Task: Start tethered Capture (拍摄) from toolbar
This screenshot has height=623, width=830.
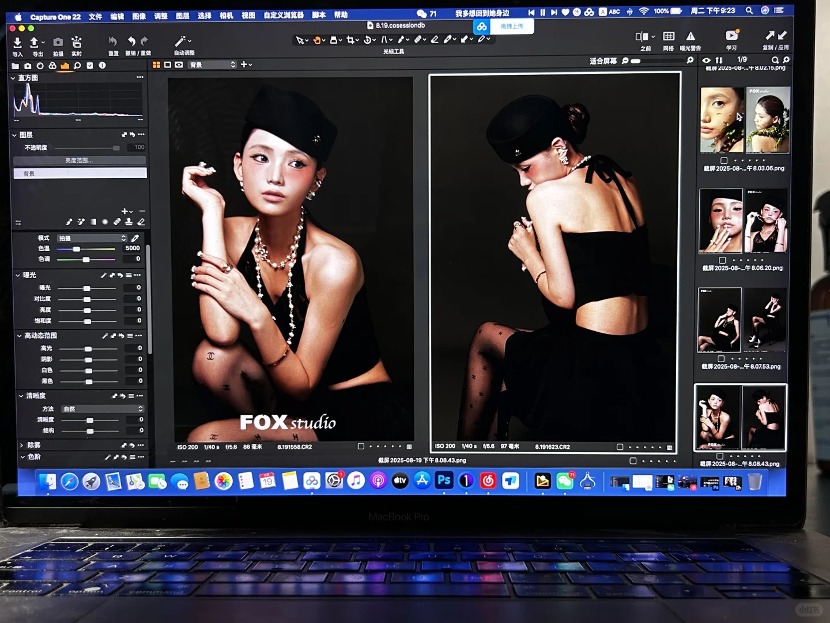Action: 58,42
